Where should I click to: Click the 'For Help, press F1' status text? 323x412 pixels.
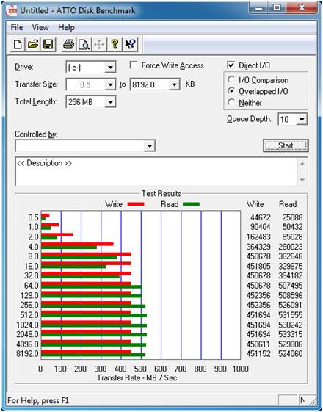click(x=37, y=401)
